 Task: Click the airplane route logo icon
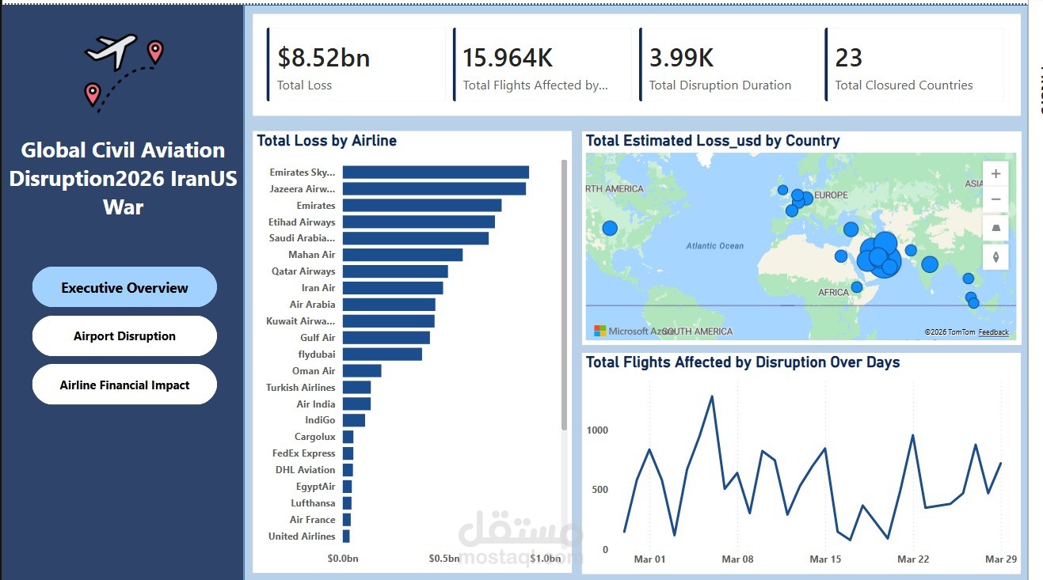click(x=124, y=73)
